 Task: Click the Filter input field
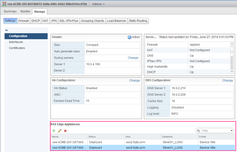click(x=215, y=131)
